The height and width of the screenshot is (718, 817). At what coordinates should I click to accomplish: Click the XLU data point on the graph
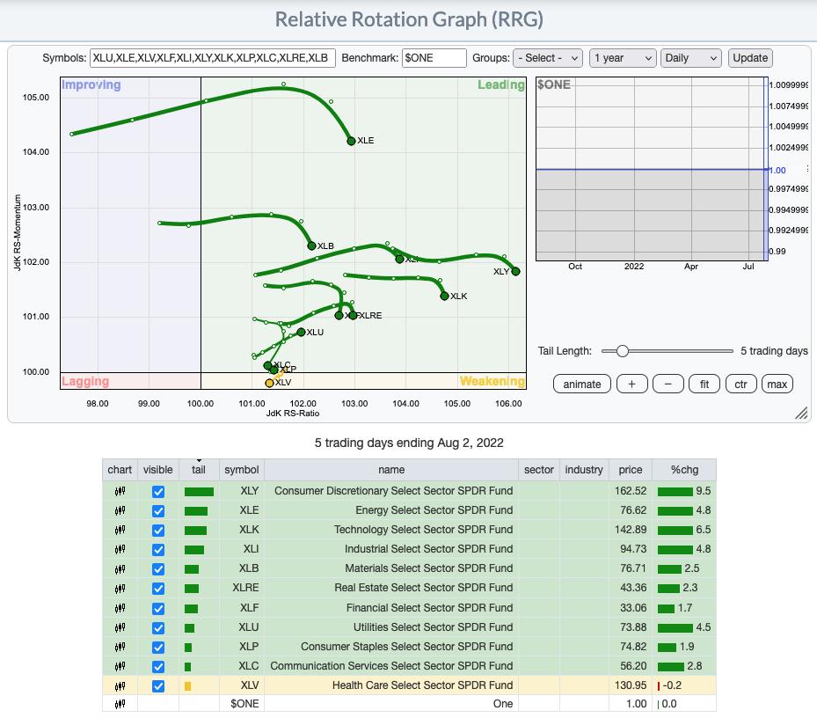click(x=301, y=332)
